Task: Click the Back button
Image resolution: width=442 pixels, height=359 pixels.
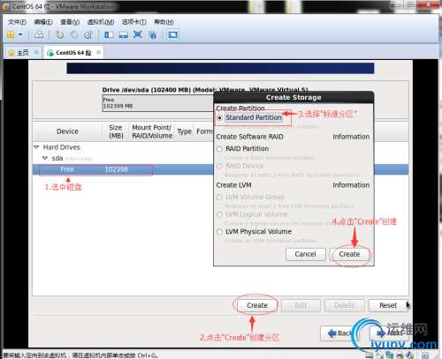Action: [339, 333]
